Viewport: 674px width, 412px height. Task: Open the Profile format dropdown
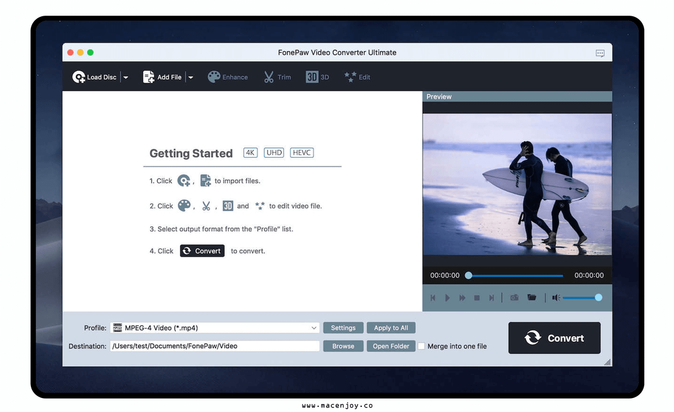point(215,328)
